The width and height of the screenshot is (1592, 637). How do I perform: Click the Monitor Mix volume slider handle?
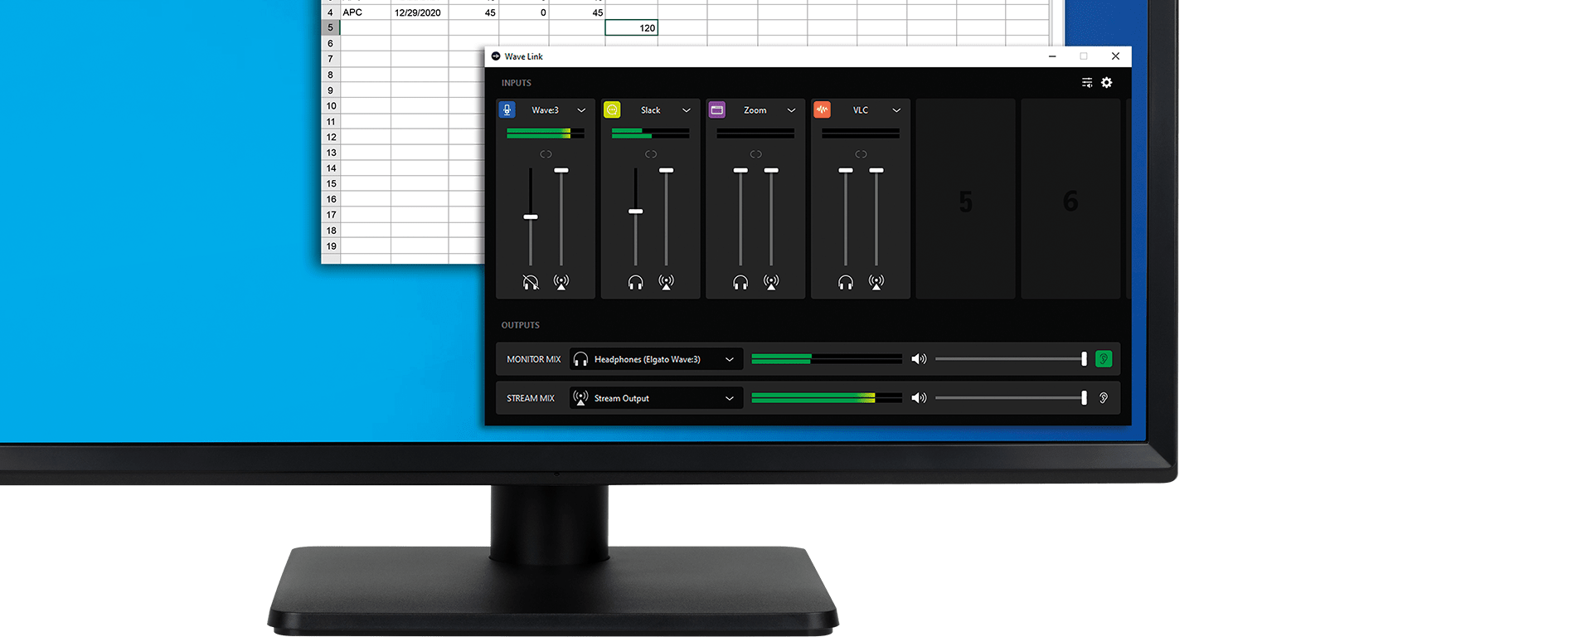[1084, 359]
